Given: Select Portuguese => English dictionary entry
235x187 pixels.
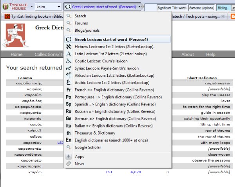Looking at the screenshot, I should [117, 97].
